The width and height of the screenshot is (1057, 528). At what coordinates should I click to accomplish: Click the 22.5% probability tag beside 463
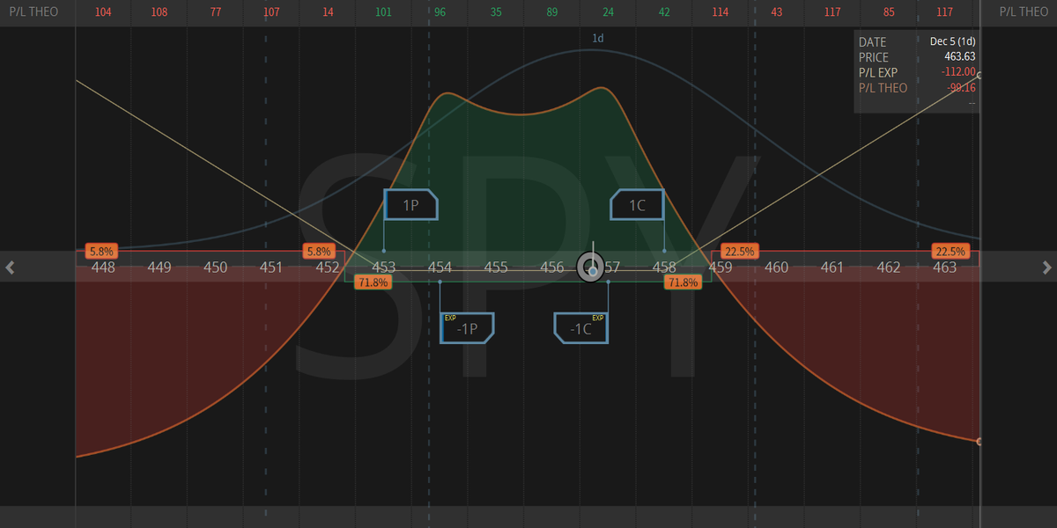950,252
